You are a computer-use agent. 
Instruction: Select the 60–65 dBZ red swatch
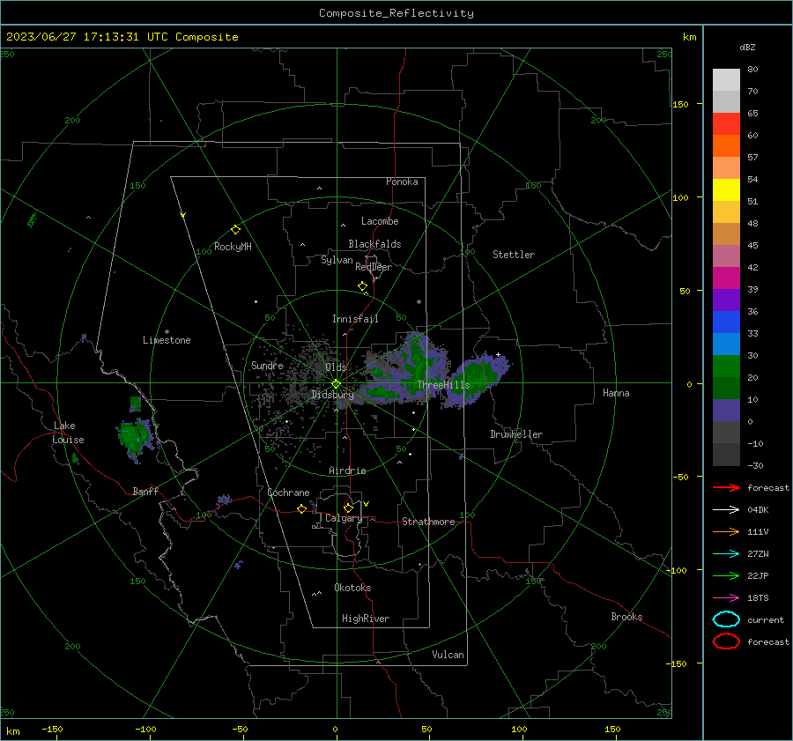point(726,124)
